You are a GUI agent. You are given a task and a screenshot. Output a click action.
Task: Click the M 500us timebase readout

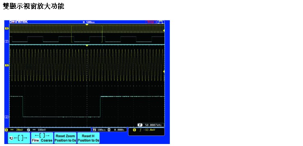tap(89, 22)
